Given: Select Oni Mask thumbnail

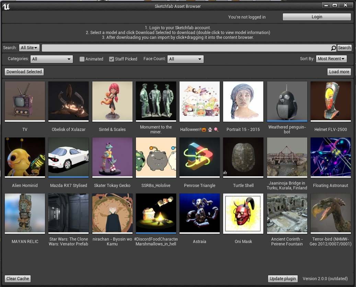Looking at the screenshot, I should (x=243, y=213).
